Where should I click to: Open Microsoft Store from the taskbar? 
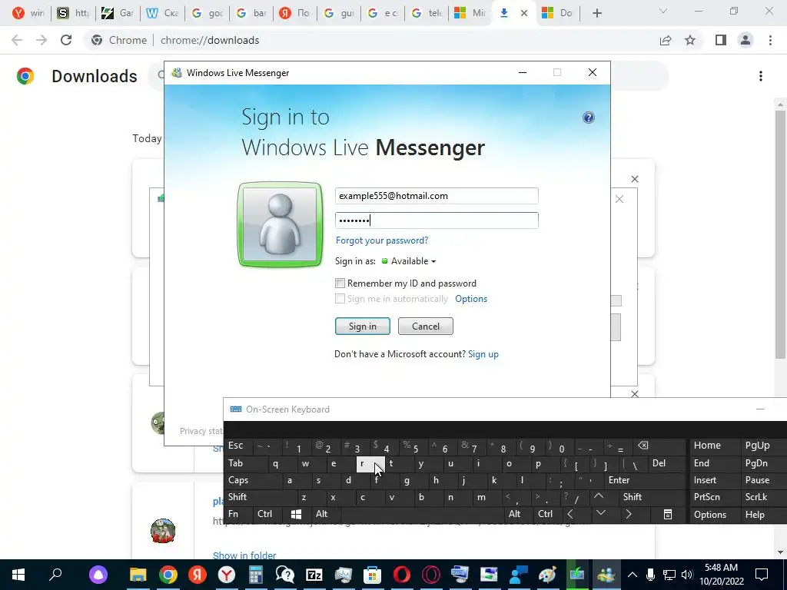[373, 575]
